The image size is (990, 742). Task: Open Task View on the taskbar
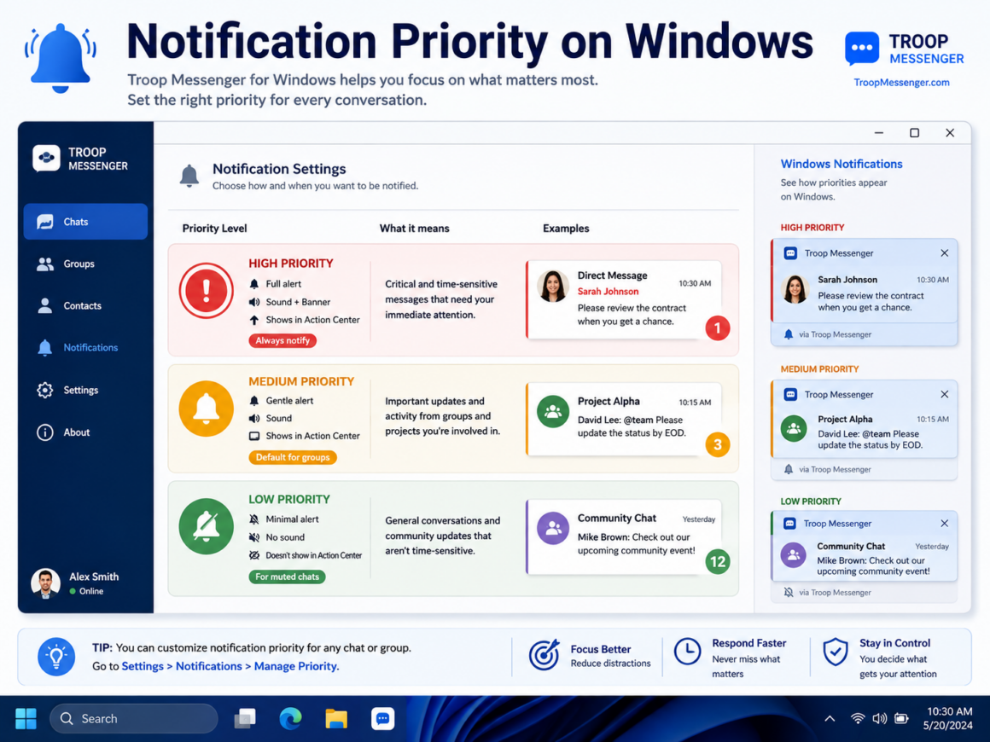(245, 719)
